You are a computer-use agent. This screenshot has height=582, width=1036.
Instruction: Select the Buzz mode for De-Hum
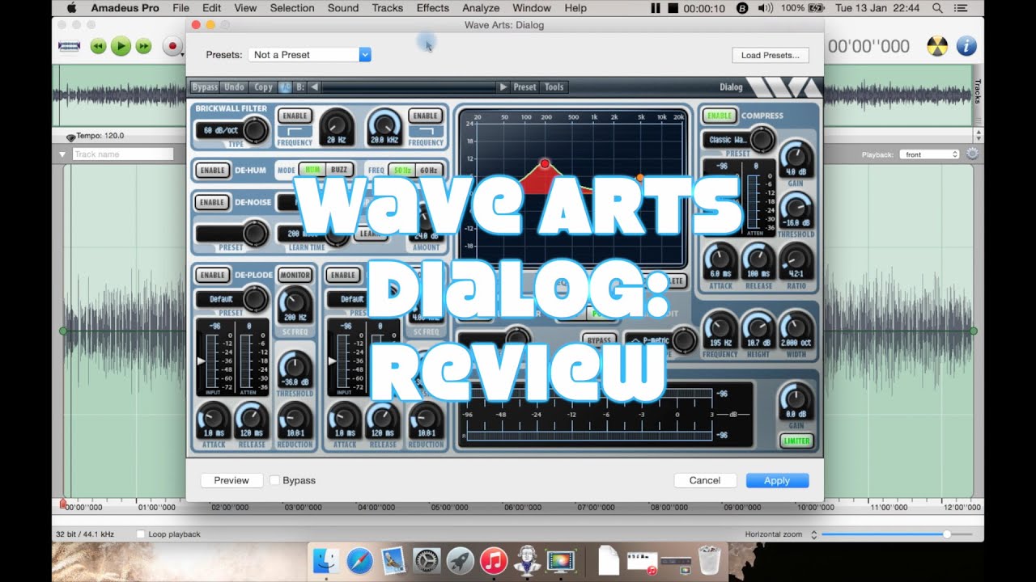pyautogui.click(x=339, y=171)
